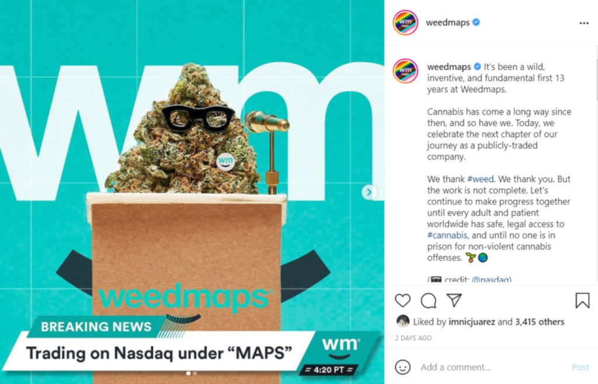Open emoji picker smiley icon
Viewport: 598px width, 384px height.
(x=402, y=367)
